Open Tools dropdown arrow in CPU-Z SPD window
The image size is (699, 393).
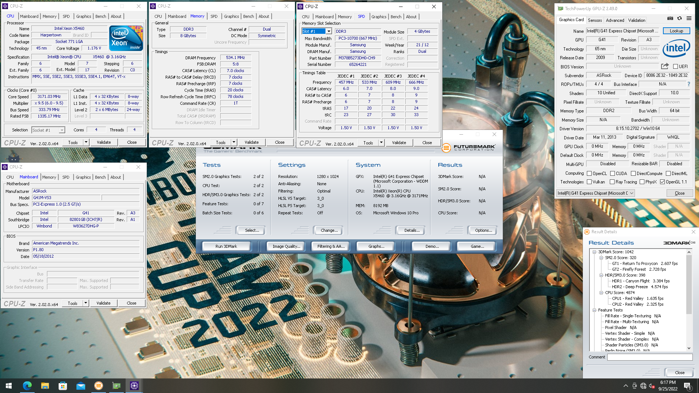pos(382,143)
